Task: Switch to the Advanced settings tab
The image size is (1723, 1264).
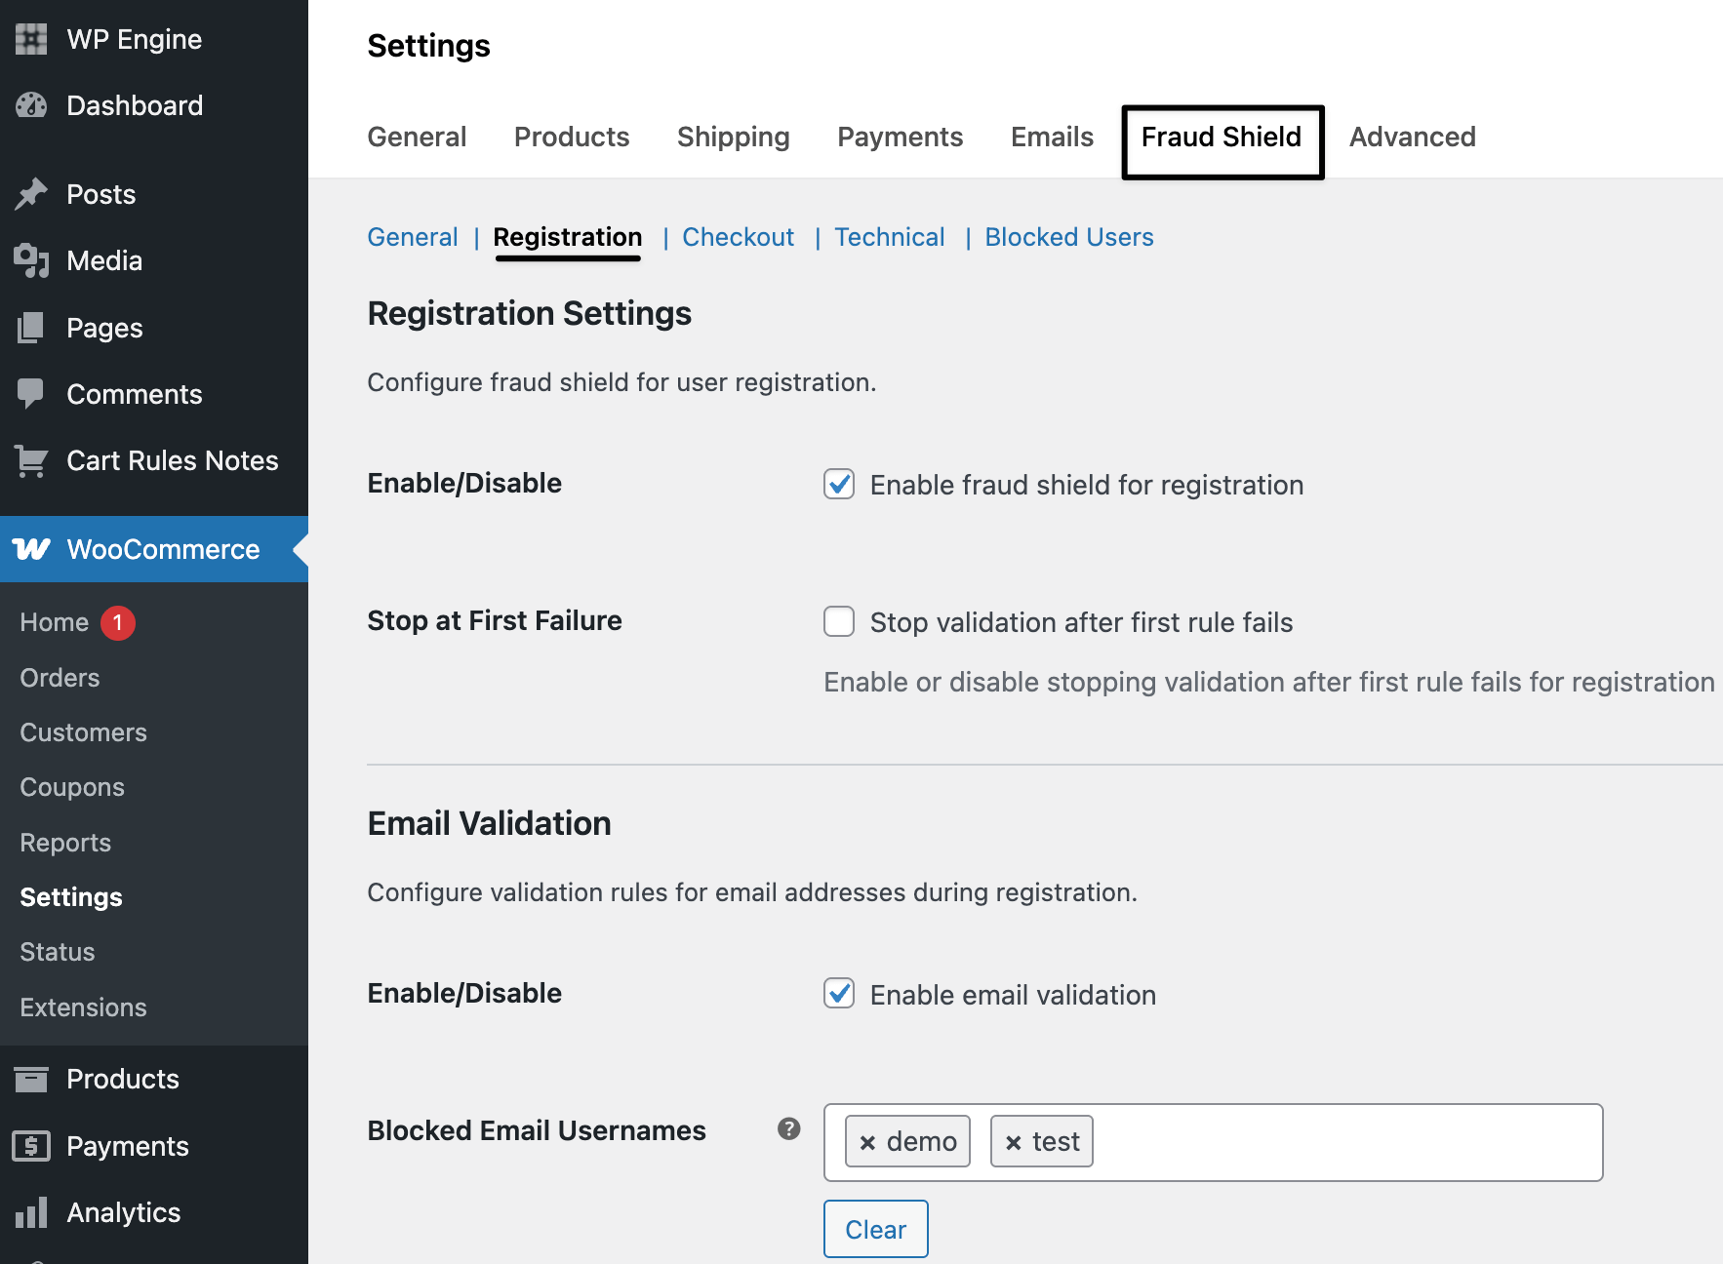Action: tap(1412, 137)
